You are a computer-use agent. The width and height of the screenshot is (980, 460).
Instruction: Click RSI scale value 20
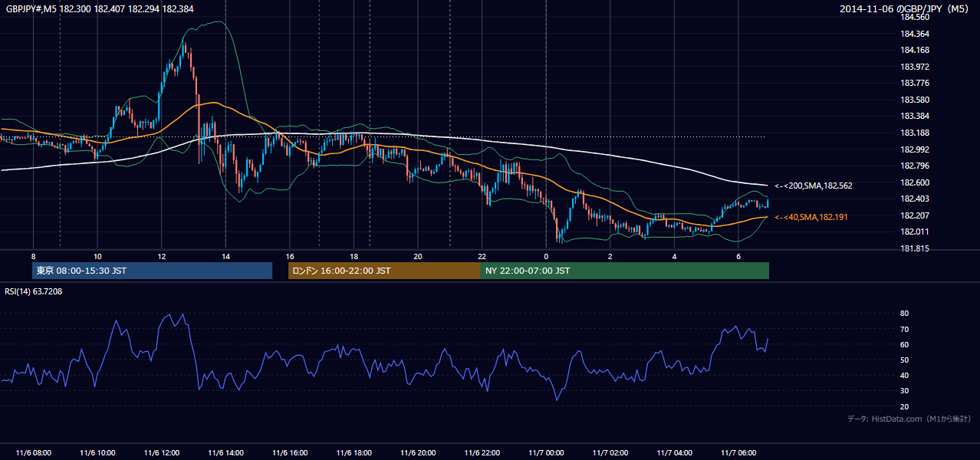[904, 407]
